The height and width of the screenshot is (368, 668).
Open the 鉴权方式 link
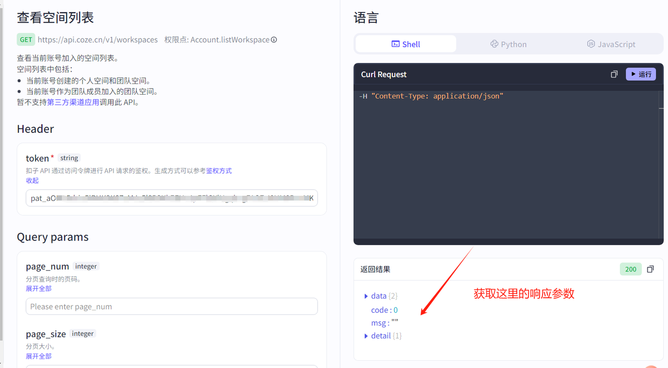pyautogui.click(x=219, y=171)
